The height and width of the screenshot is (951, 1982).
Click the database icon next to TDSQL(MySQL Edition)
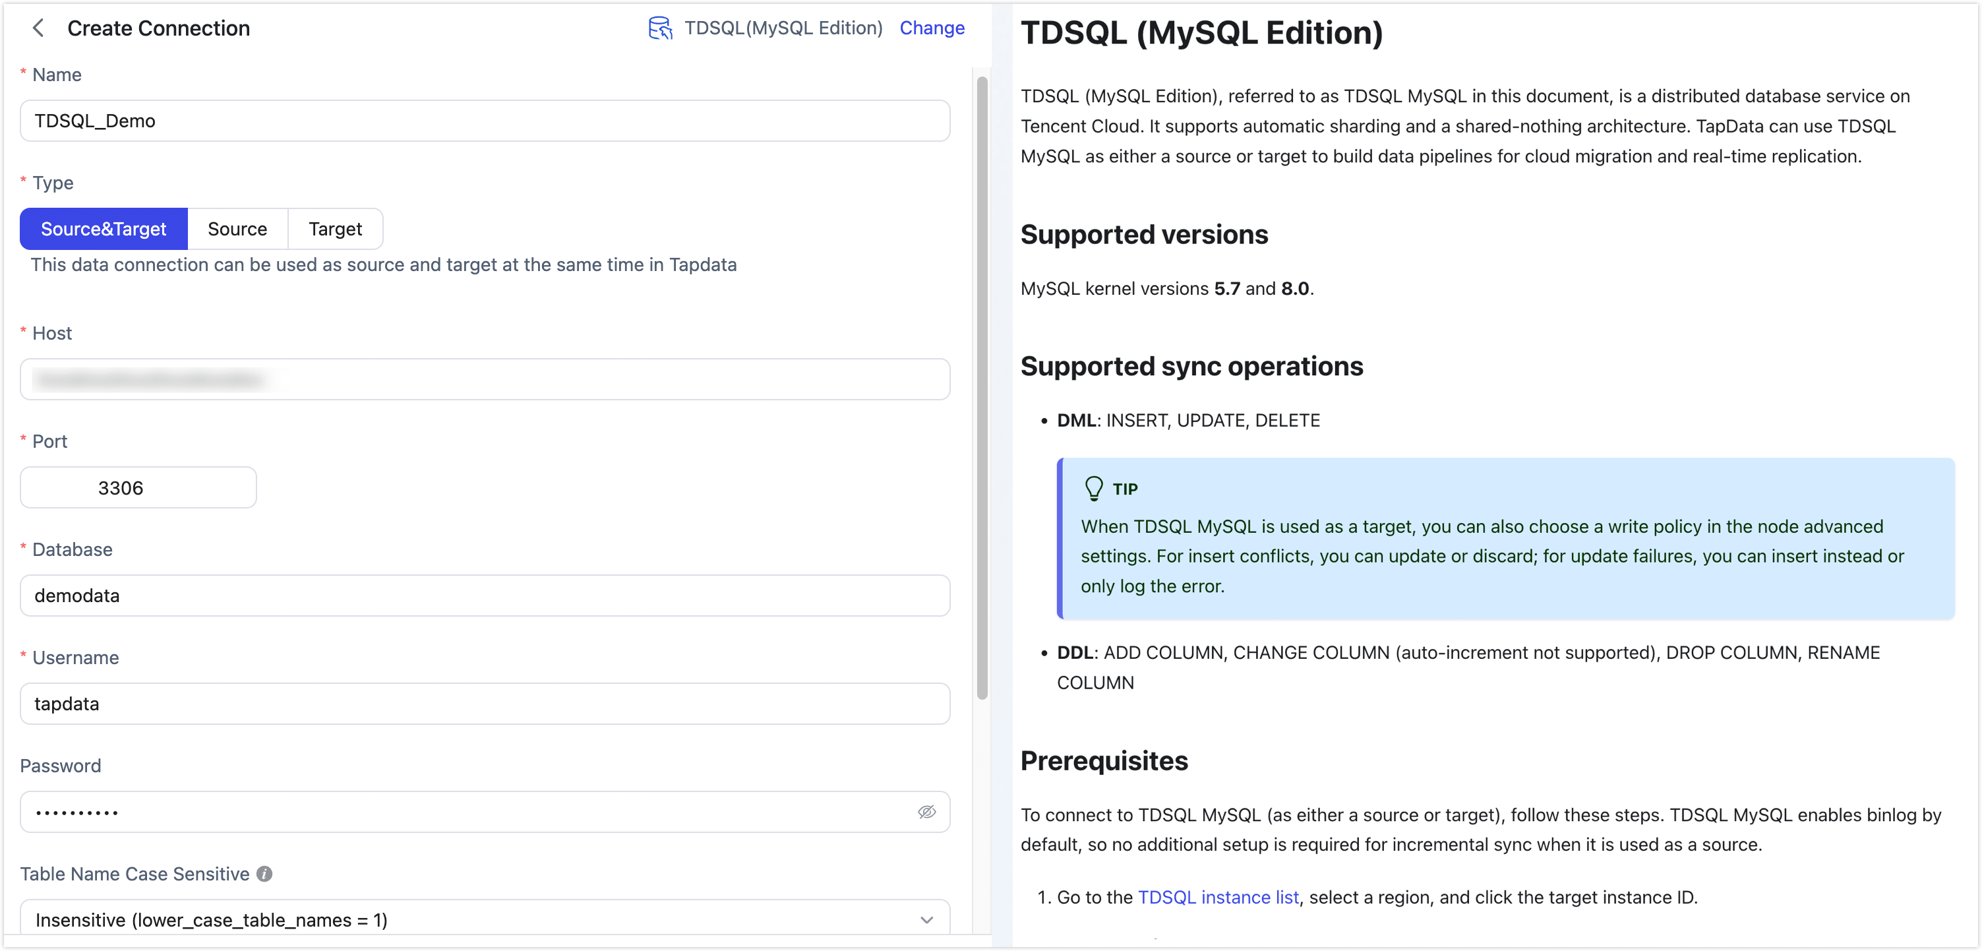(x=660, y=28)
